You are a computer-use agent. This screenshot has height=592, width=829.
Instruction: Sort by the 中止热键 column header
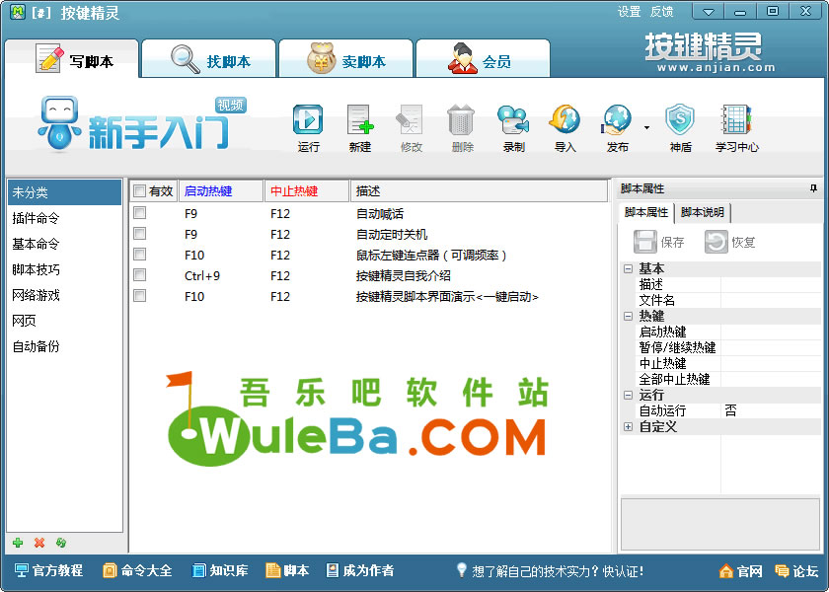pyautogui.click(x=307, y=190)
